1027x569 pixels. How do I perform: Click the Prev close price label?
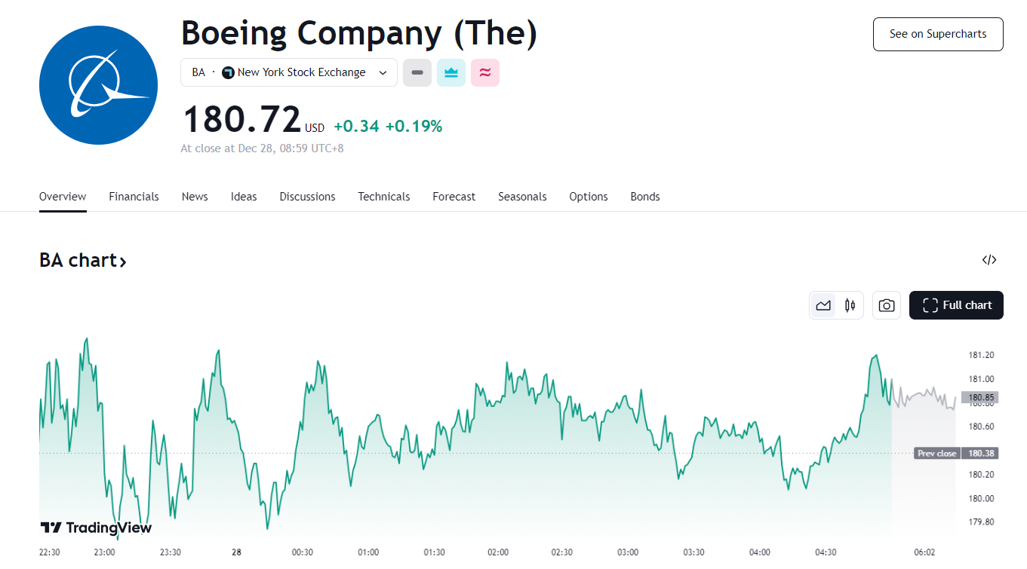(x=936, y=454)
